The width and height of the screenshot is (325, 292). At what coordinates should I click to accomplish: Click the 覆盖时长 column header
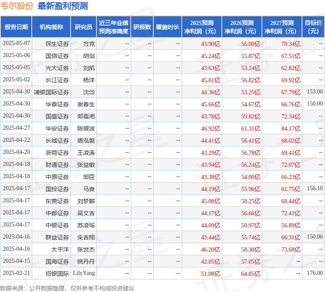pyautogui.click(x=168, y=27)
